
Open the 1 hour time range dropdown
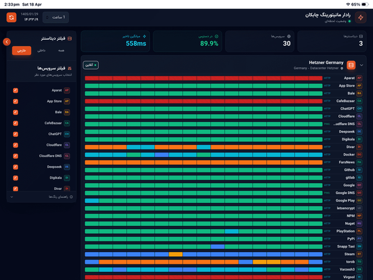[56, 17]
